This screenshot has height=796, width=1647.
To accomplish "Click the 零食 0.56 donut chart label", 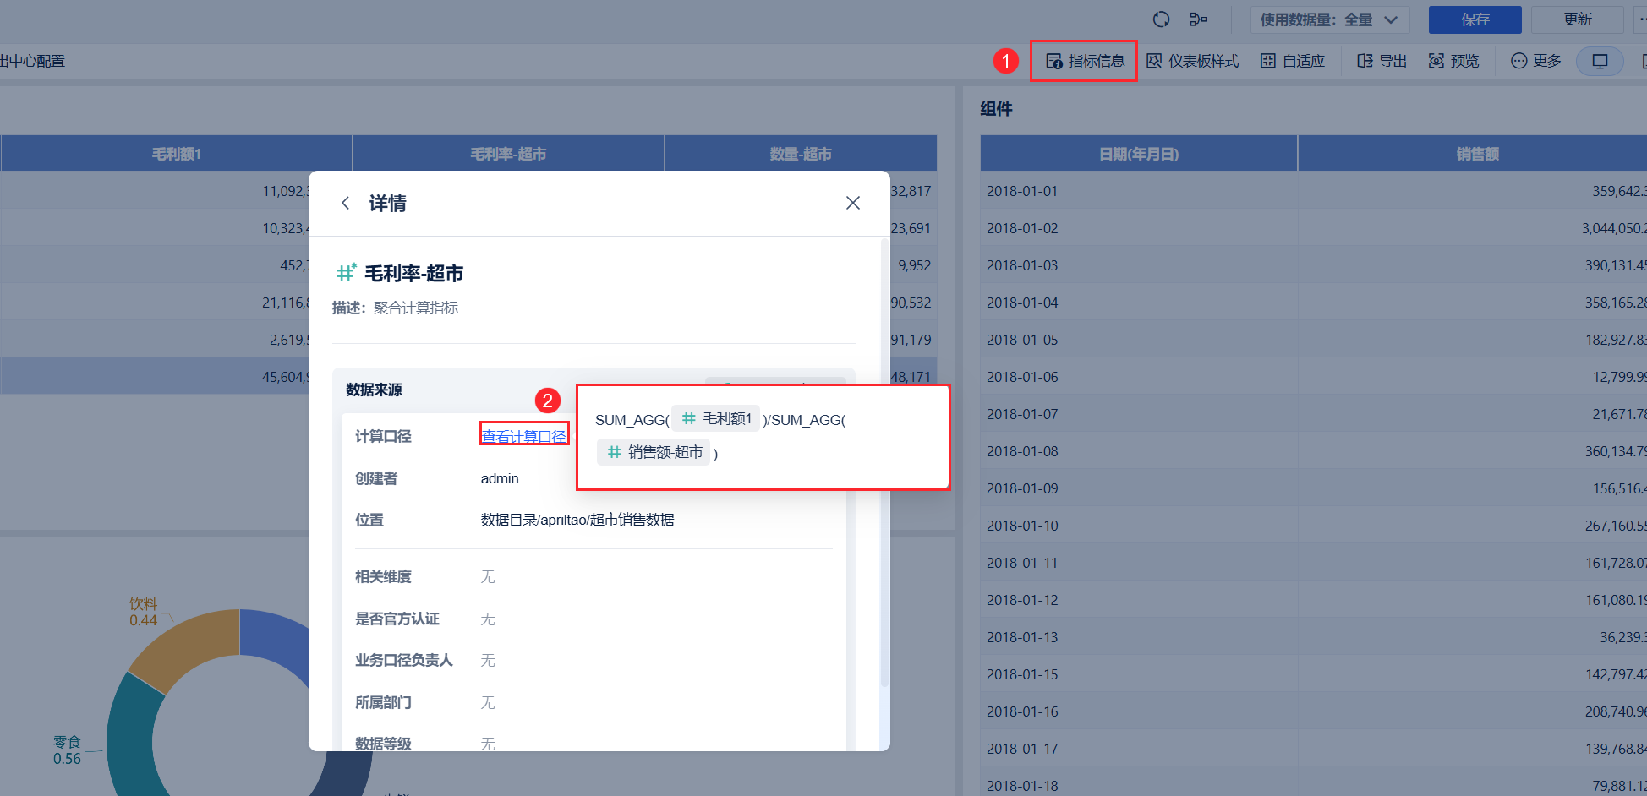I will point(67,750).
